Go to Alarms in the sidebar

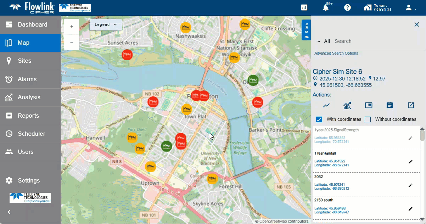click(x=27, y=79)
